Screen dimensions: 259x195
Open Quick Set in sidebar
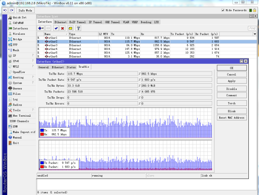pyautogui.click(x=19, y=17)
